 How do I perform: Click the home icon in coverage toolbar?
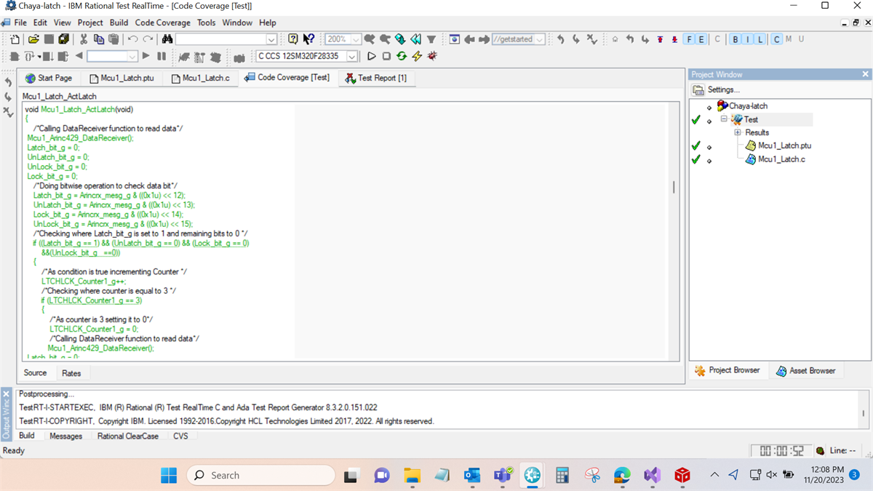[x=615, y=39]
